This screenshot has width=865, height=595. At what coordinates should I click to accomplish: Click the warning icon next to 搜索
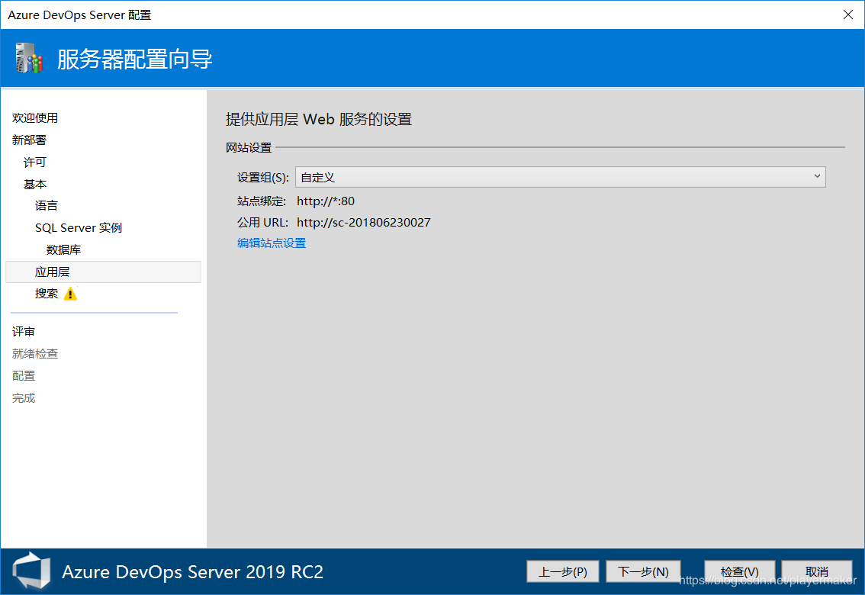coord(70,294)
